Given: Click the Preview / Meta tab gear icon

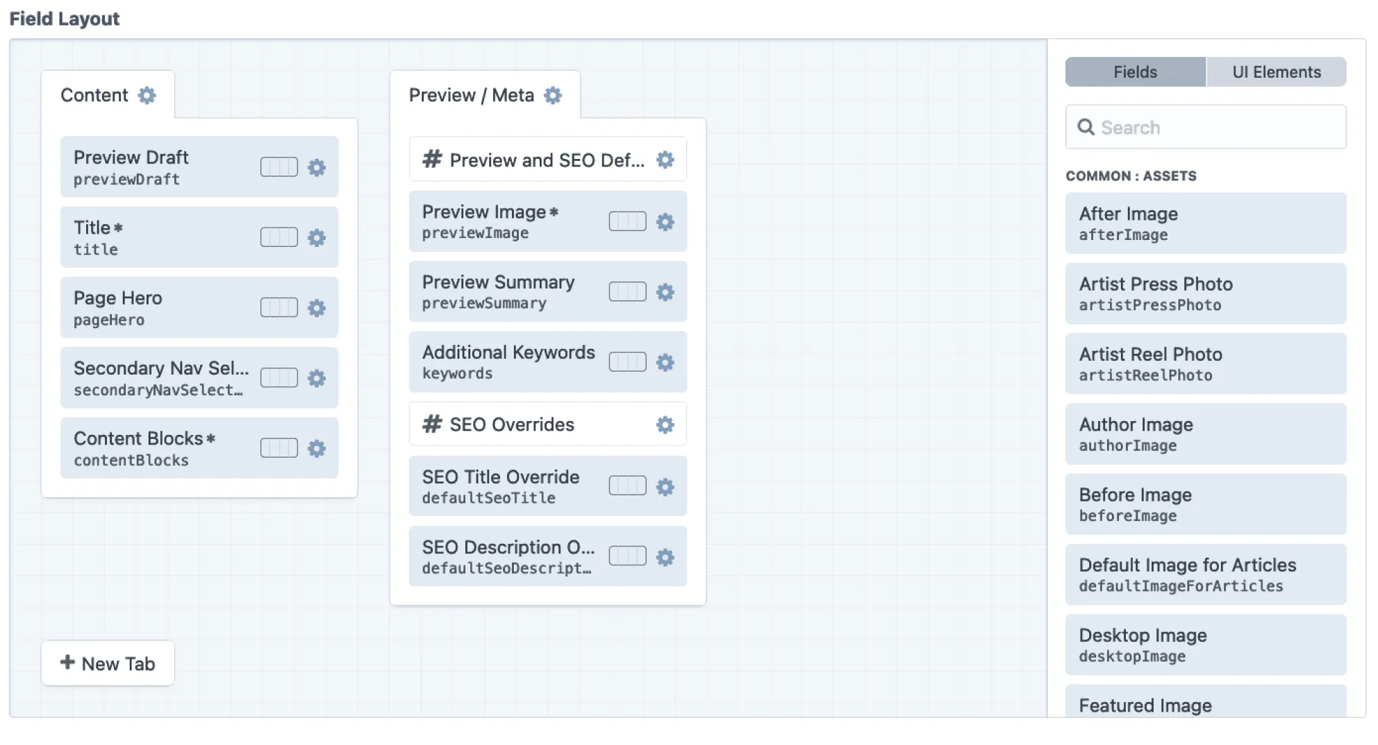Looking at the screenshot, I should click(553, 95).
